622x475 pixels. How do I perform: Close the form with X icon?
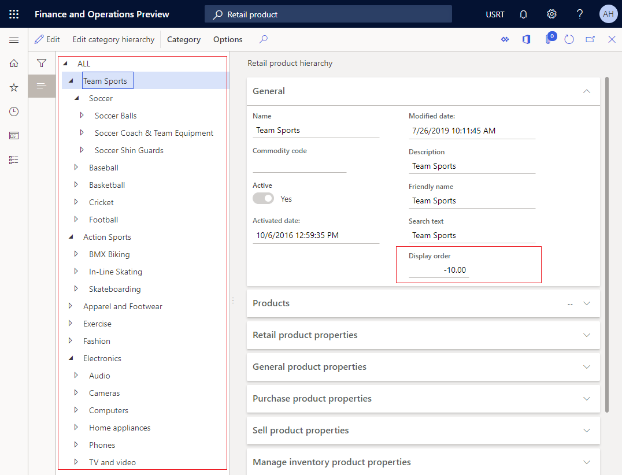click(612, 39)
